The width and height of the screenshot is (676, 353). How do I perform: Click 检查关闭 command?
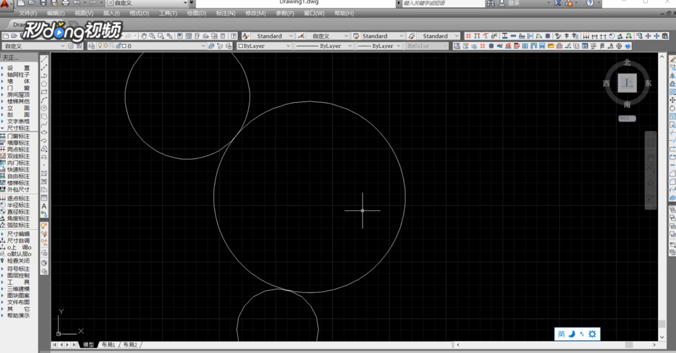point(18,261)
